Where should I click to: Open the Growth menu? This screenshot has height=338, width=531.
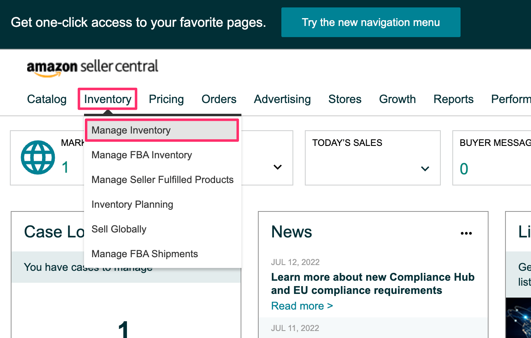(397, 99)
